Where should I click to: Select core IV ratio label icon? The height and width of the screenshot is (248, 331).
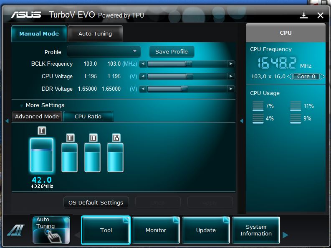click(116, 138)
